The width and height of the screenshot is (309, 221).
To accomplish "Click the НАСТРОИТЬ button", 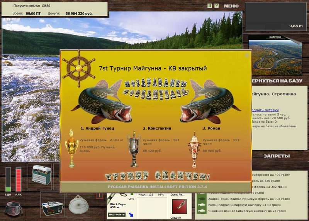I will pyautogui.click(x=117, y=214).
